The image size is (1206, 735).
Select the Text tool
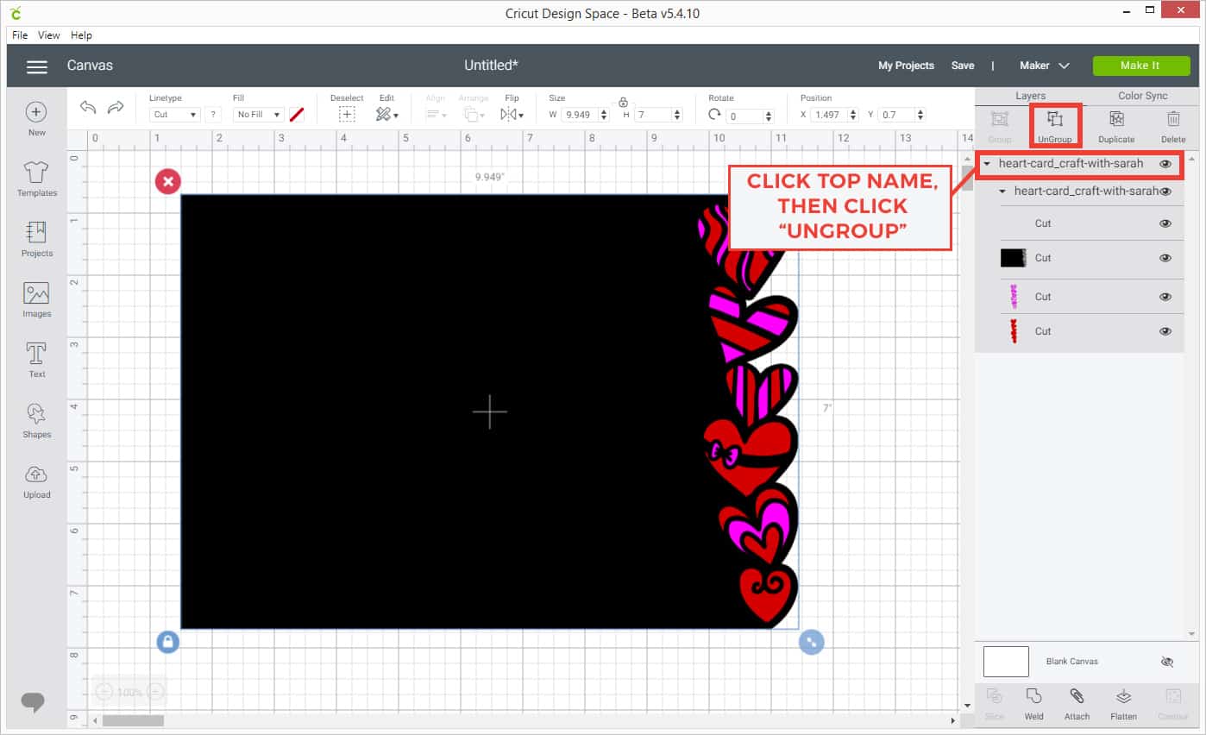click(x=36, y=360)
